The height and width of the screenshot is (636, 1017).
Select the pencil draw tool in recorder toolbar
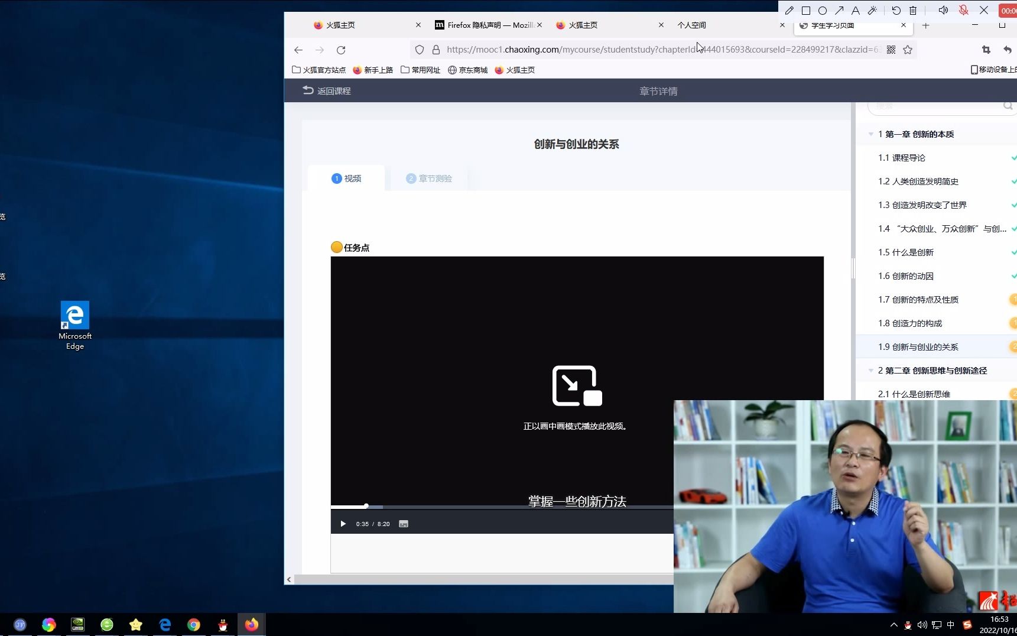click(x=789, y=10)
